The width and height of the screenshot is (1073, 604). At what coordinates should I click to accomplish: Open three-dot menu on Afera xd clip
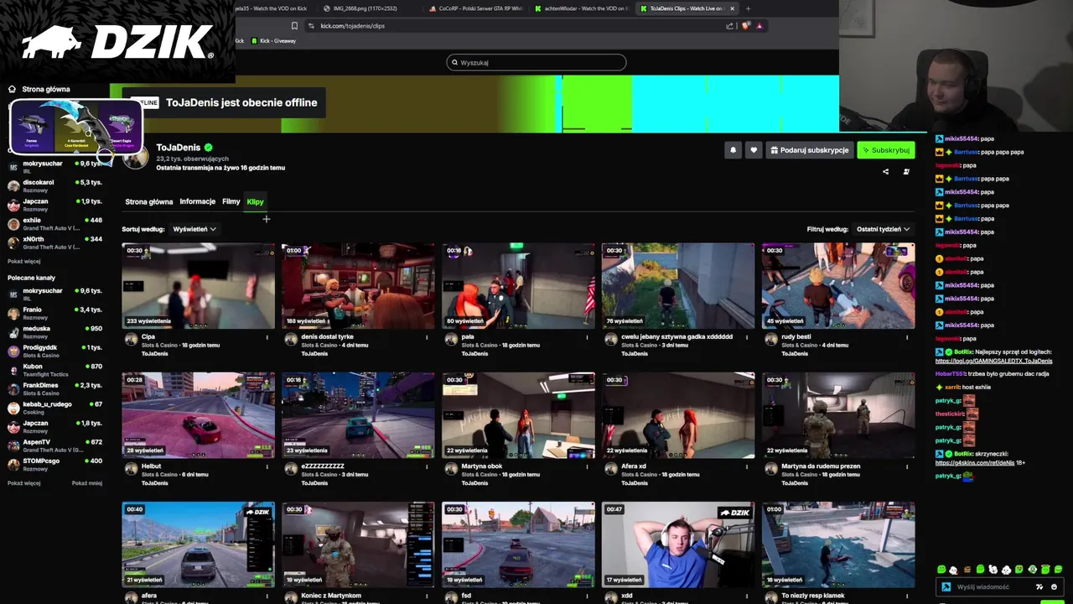pos(747,466)
